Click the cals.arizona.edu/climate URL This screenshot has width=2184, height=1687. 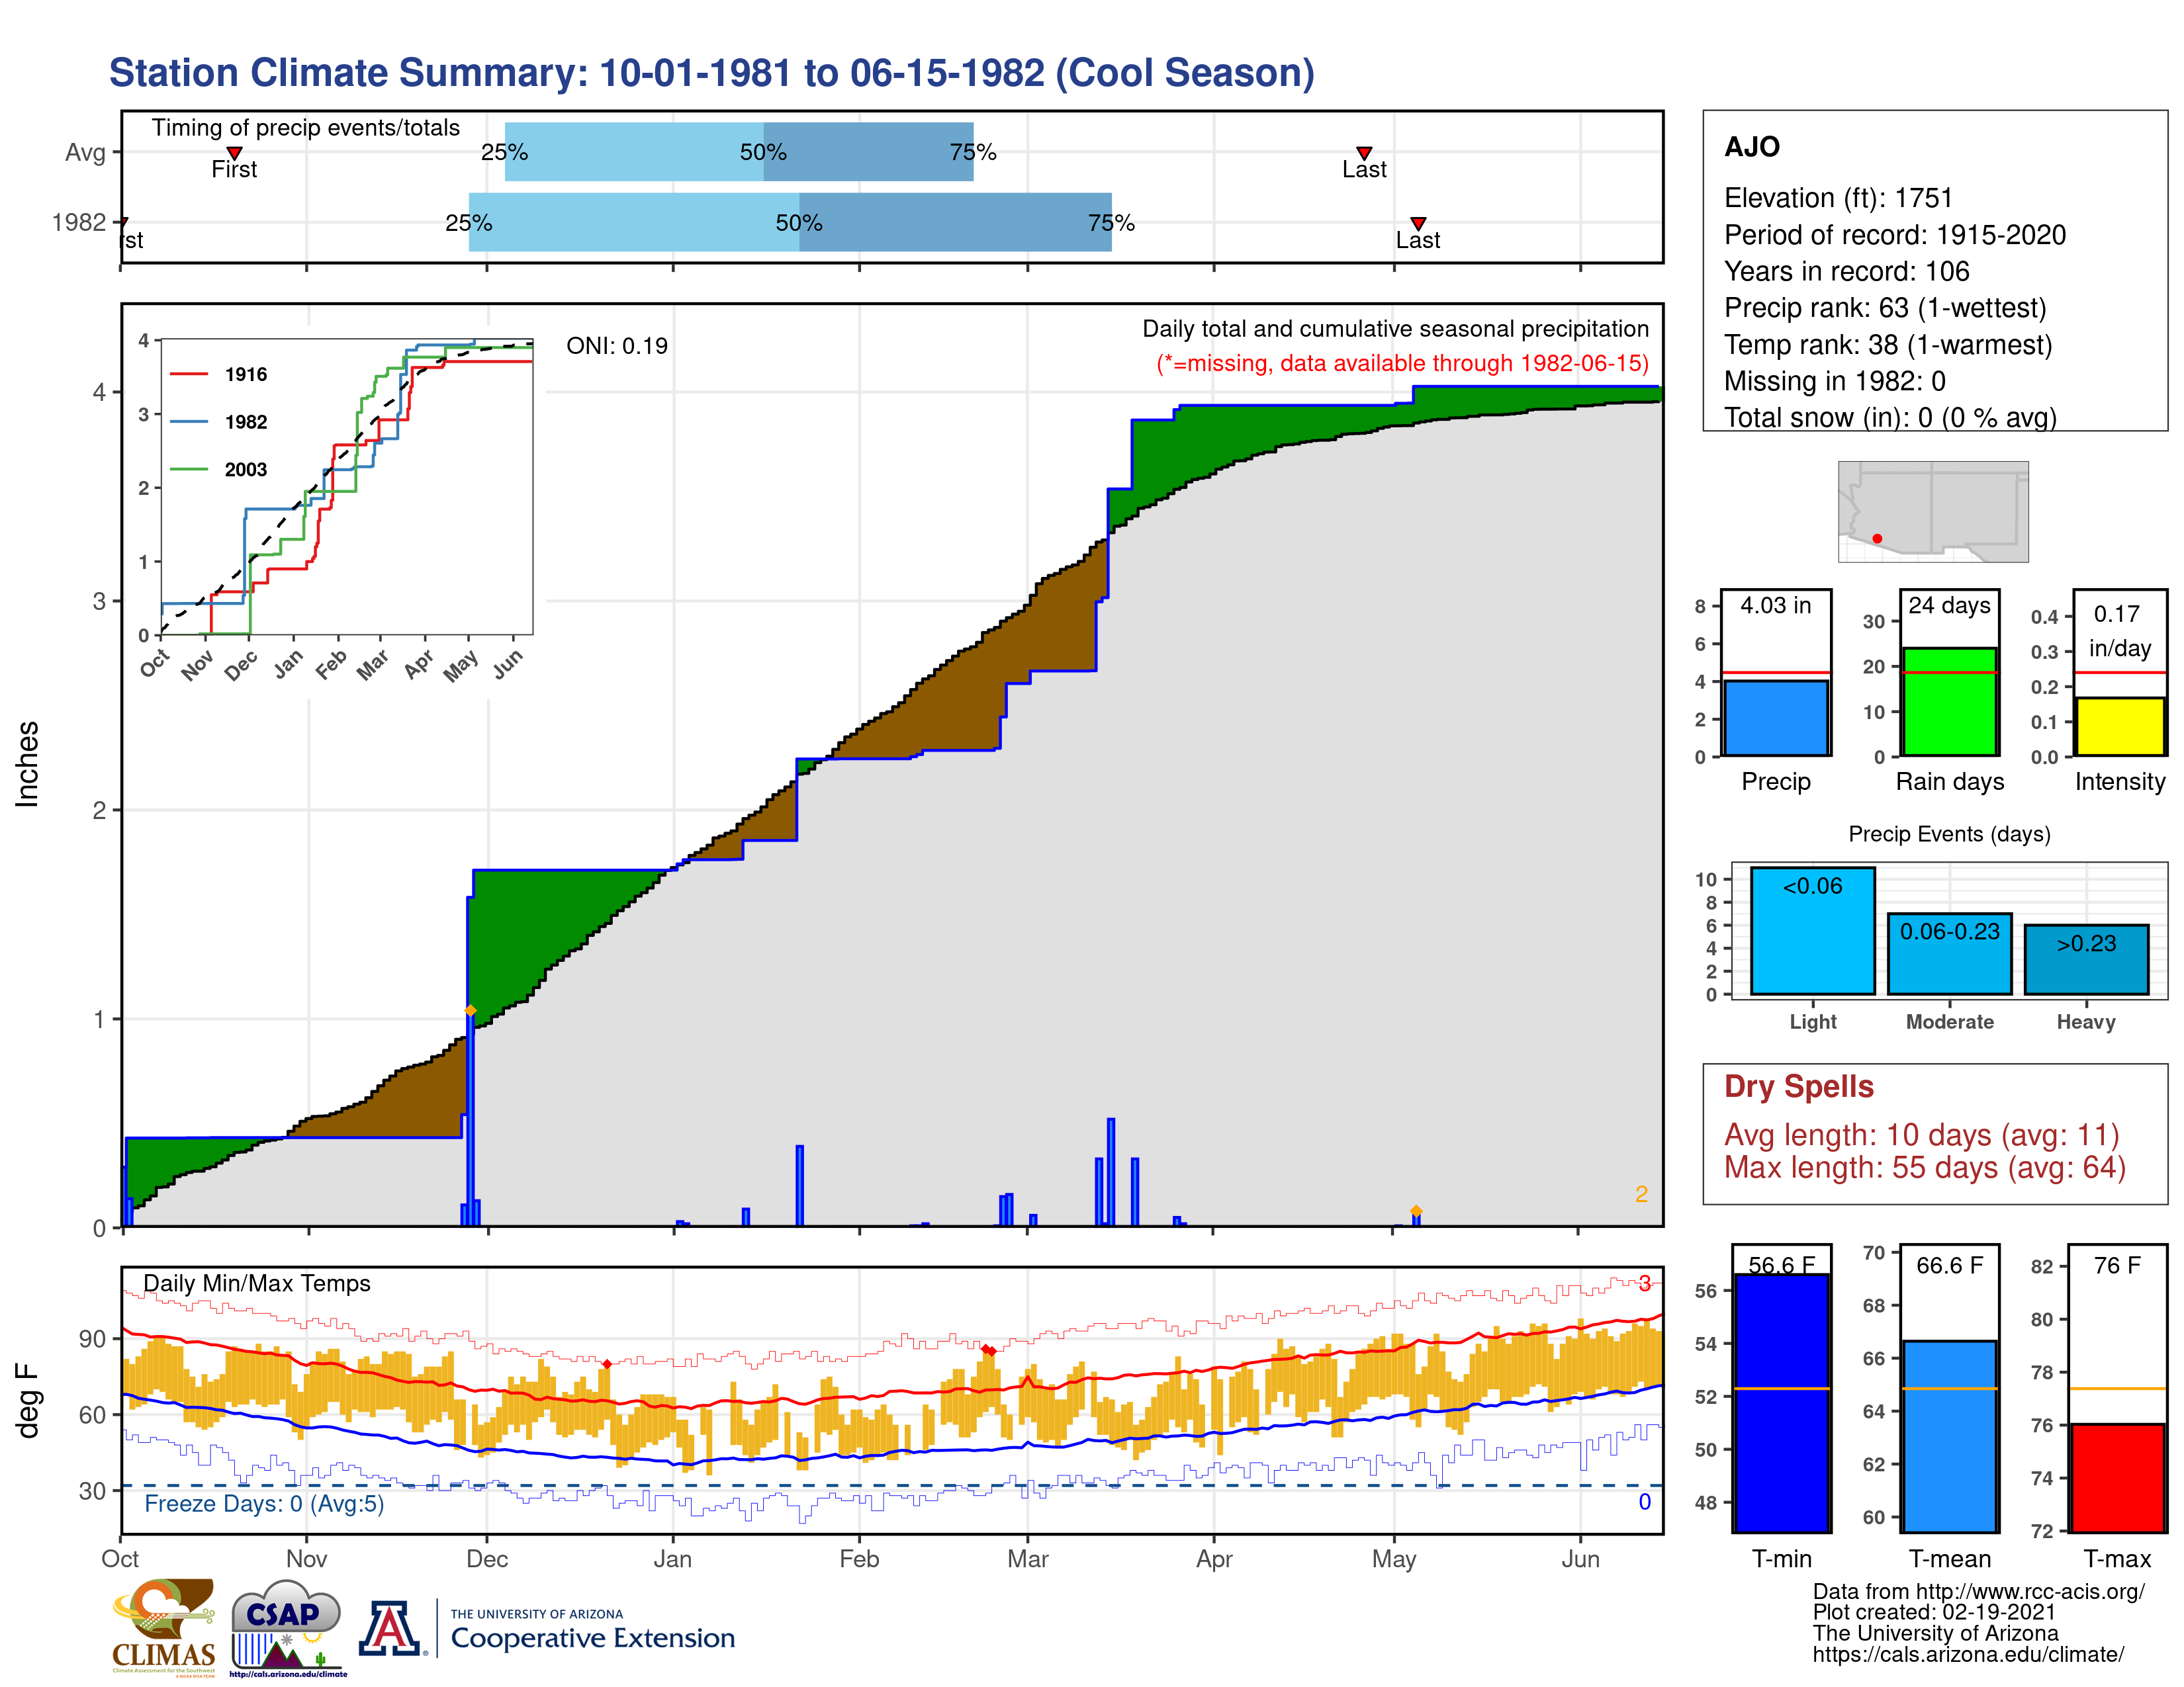pyautogui.click(x=1969, y=1654)
